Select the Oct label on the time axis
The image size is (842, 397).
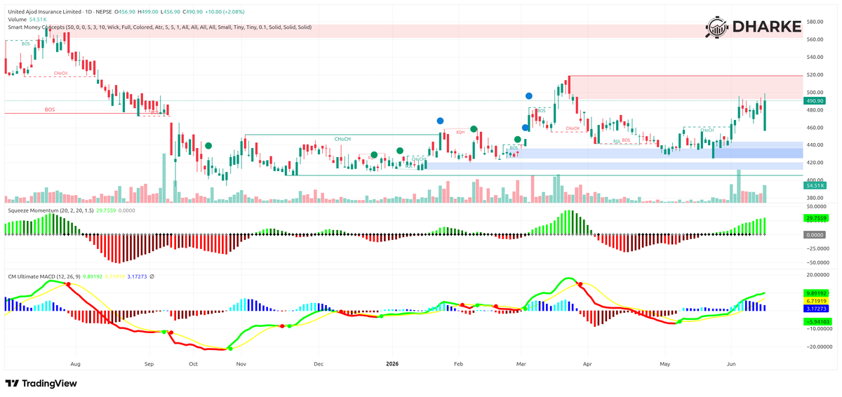(x=194, y=365)
